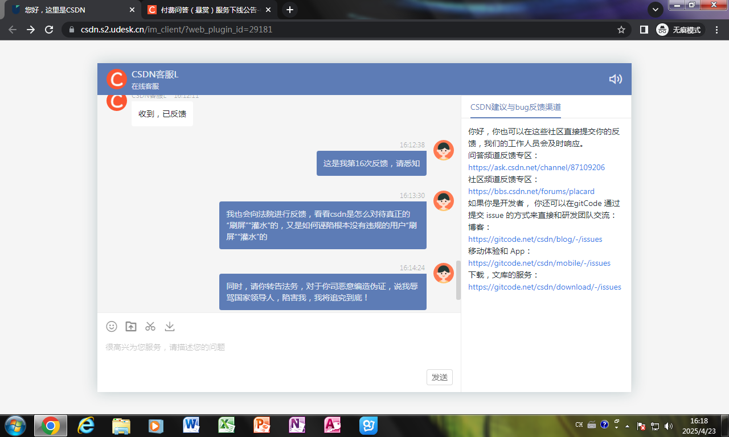729x437 pixels.
Task: Open the gitcode csdn/mobile issues link
Action: 539,263
